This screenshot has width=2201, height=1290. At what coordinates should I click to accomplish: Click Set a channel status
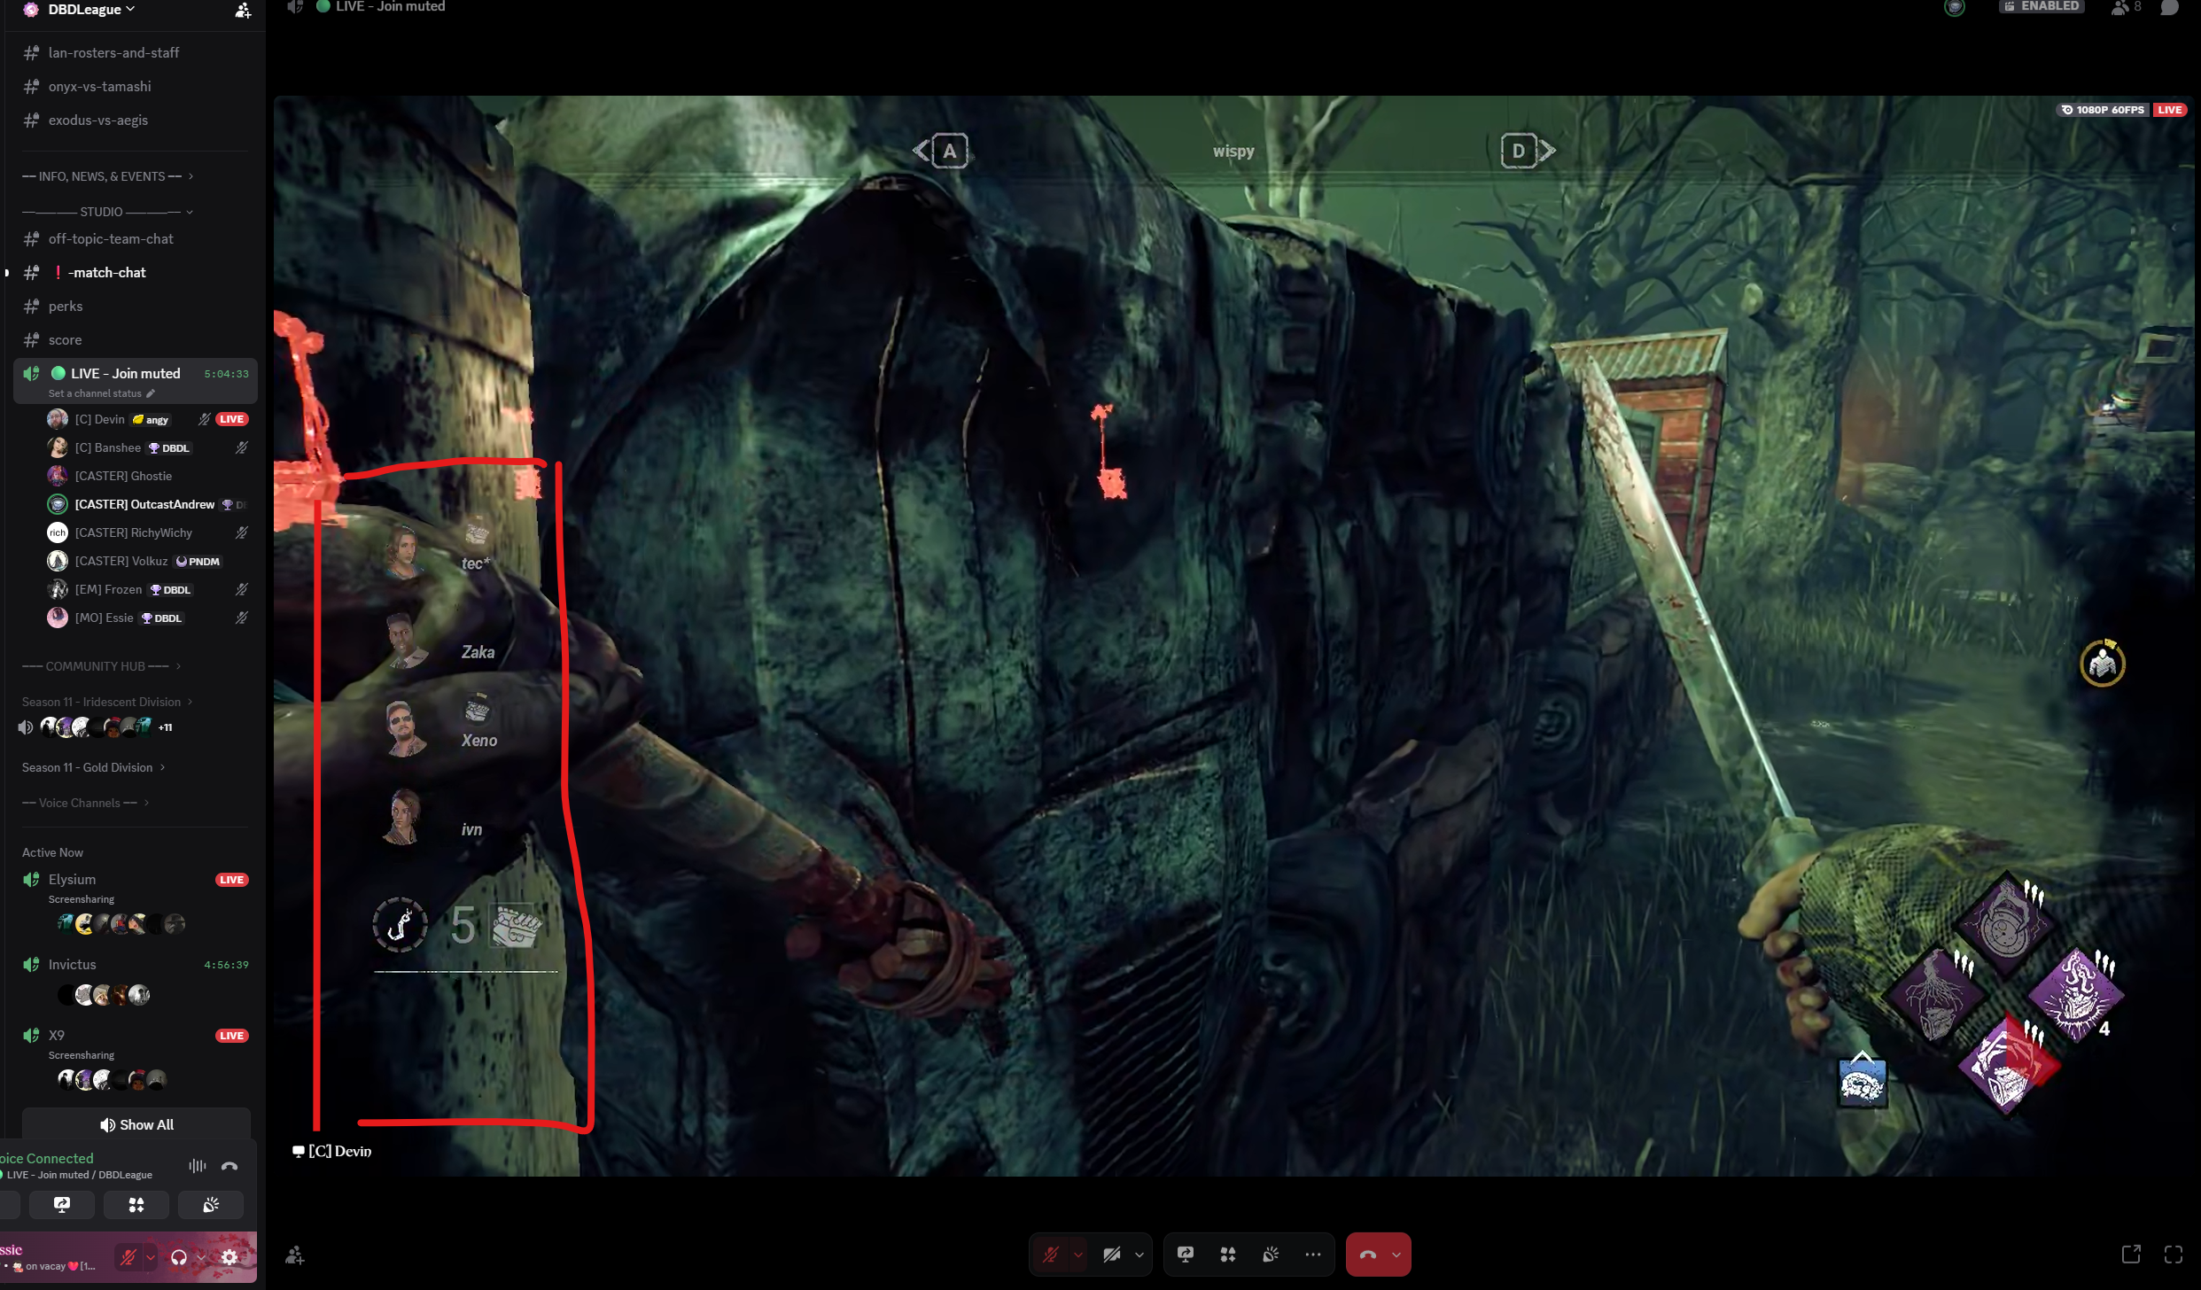(x=95, y=393)
